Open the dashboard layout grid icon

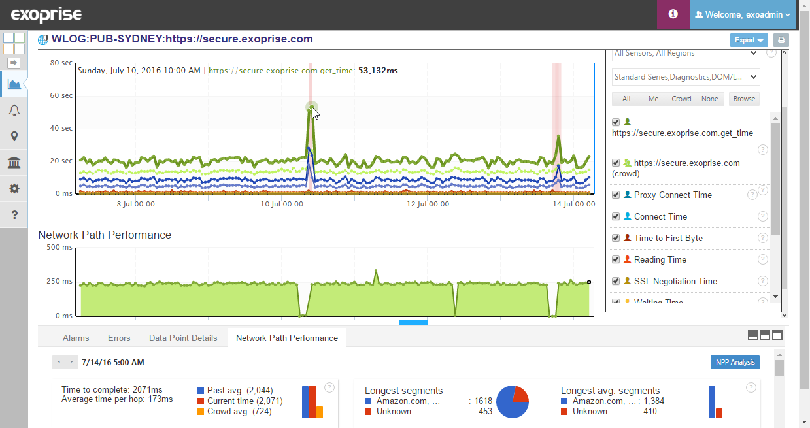coord(14,44)
